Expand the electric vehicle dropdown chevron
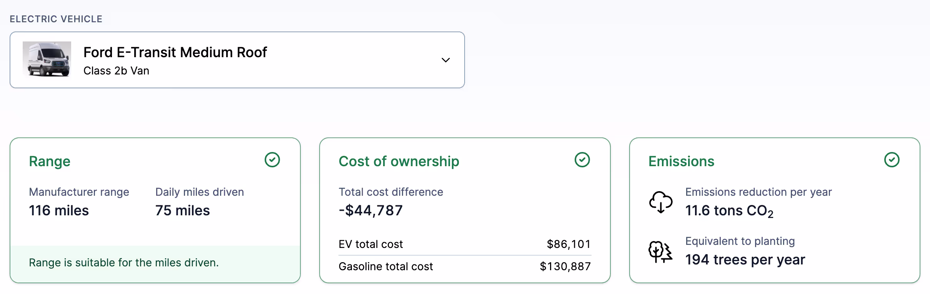This screenshot has width=930, height=294. [445, 60]
